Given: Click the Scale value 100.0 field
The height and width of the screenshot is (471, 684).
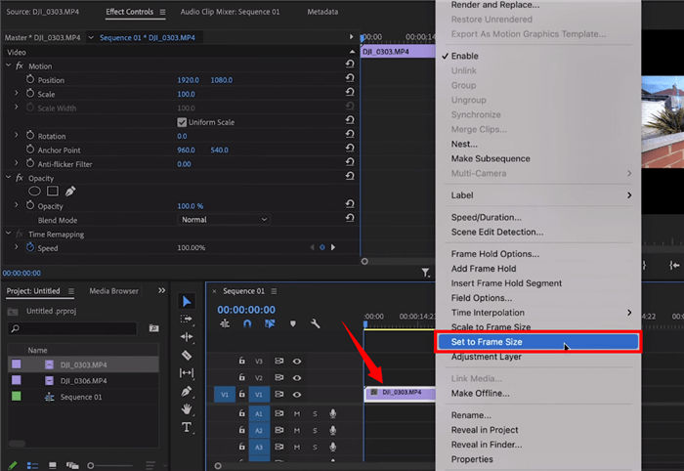Looking at the screenshot, I should 186,94.
